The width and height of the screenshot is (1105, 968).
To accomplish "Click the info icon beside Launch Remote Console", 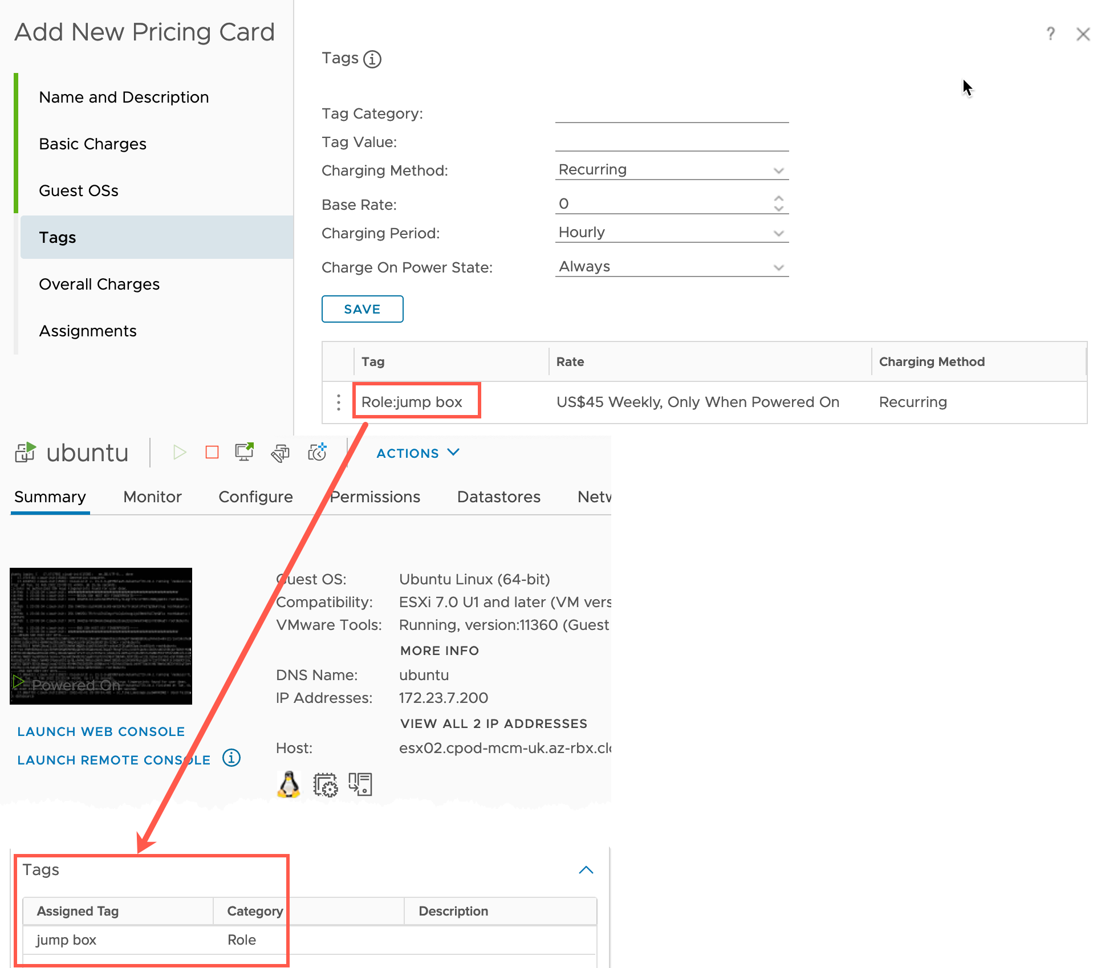I will coord(231,758).
